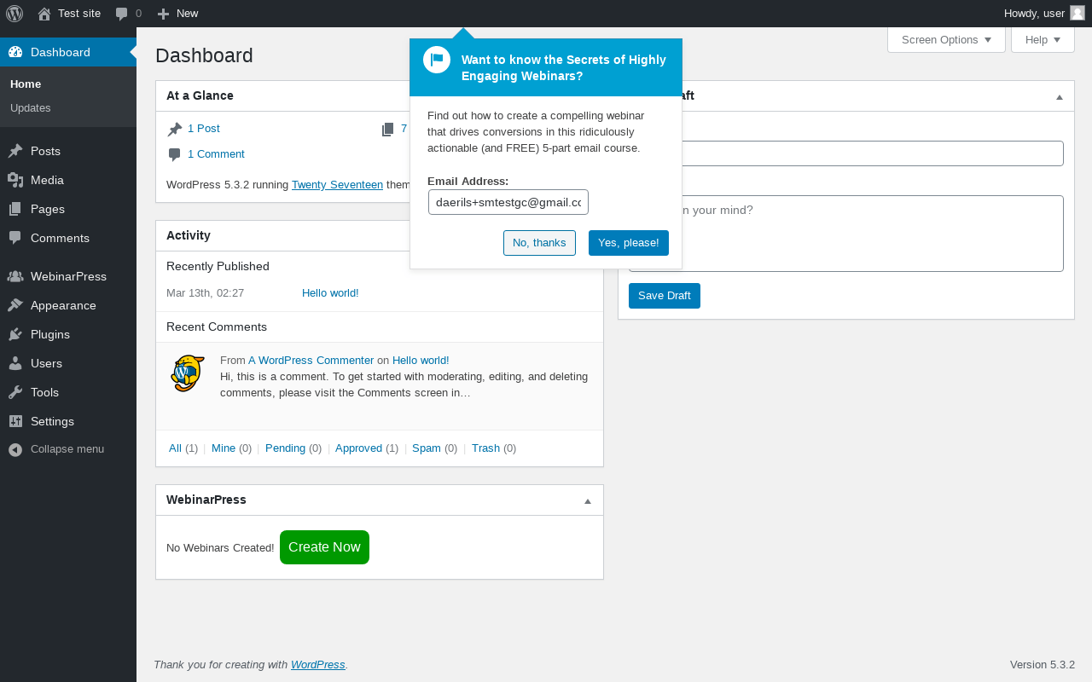This screenshot has width=1092, height=682.
Task: Select Home submenu item
Action: click(x=26, y=84)
